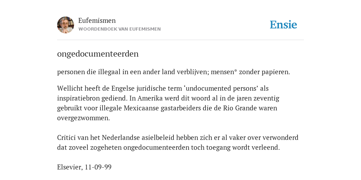Click the source line 'Elsevier, 11-09-99'
Viewport: 361px width, 180px height.
click(84, 167)
